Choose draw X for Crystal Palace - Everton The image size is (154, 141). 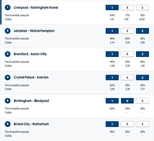127,77
